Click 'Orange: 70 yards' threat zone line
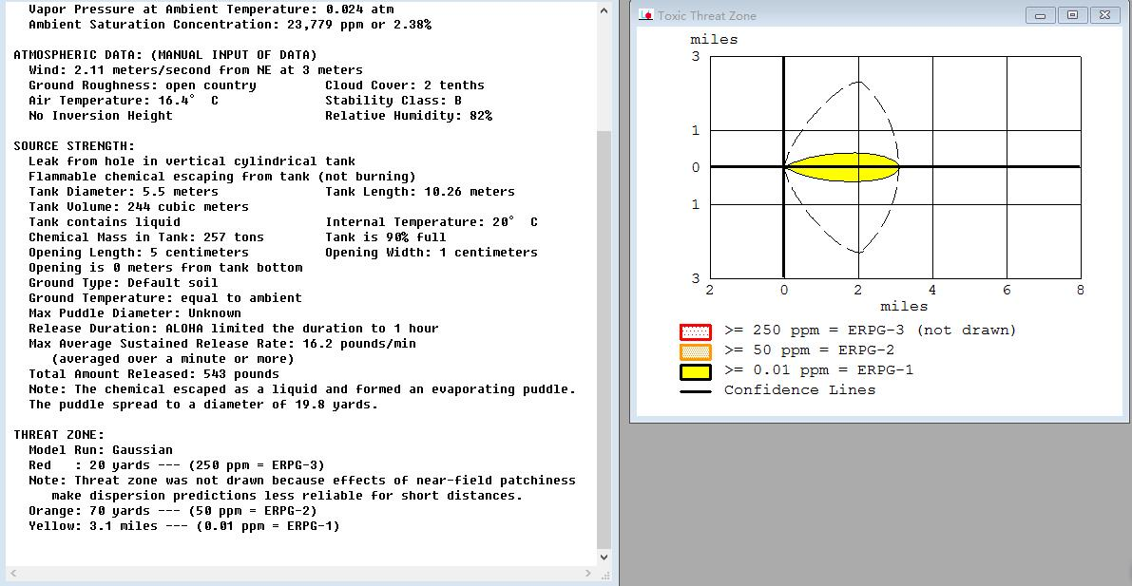Screen dimensions: 1132x586 173,510
